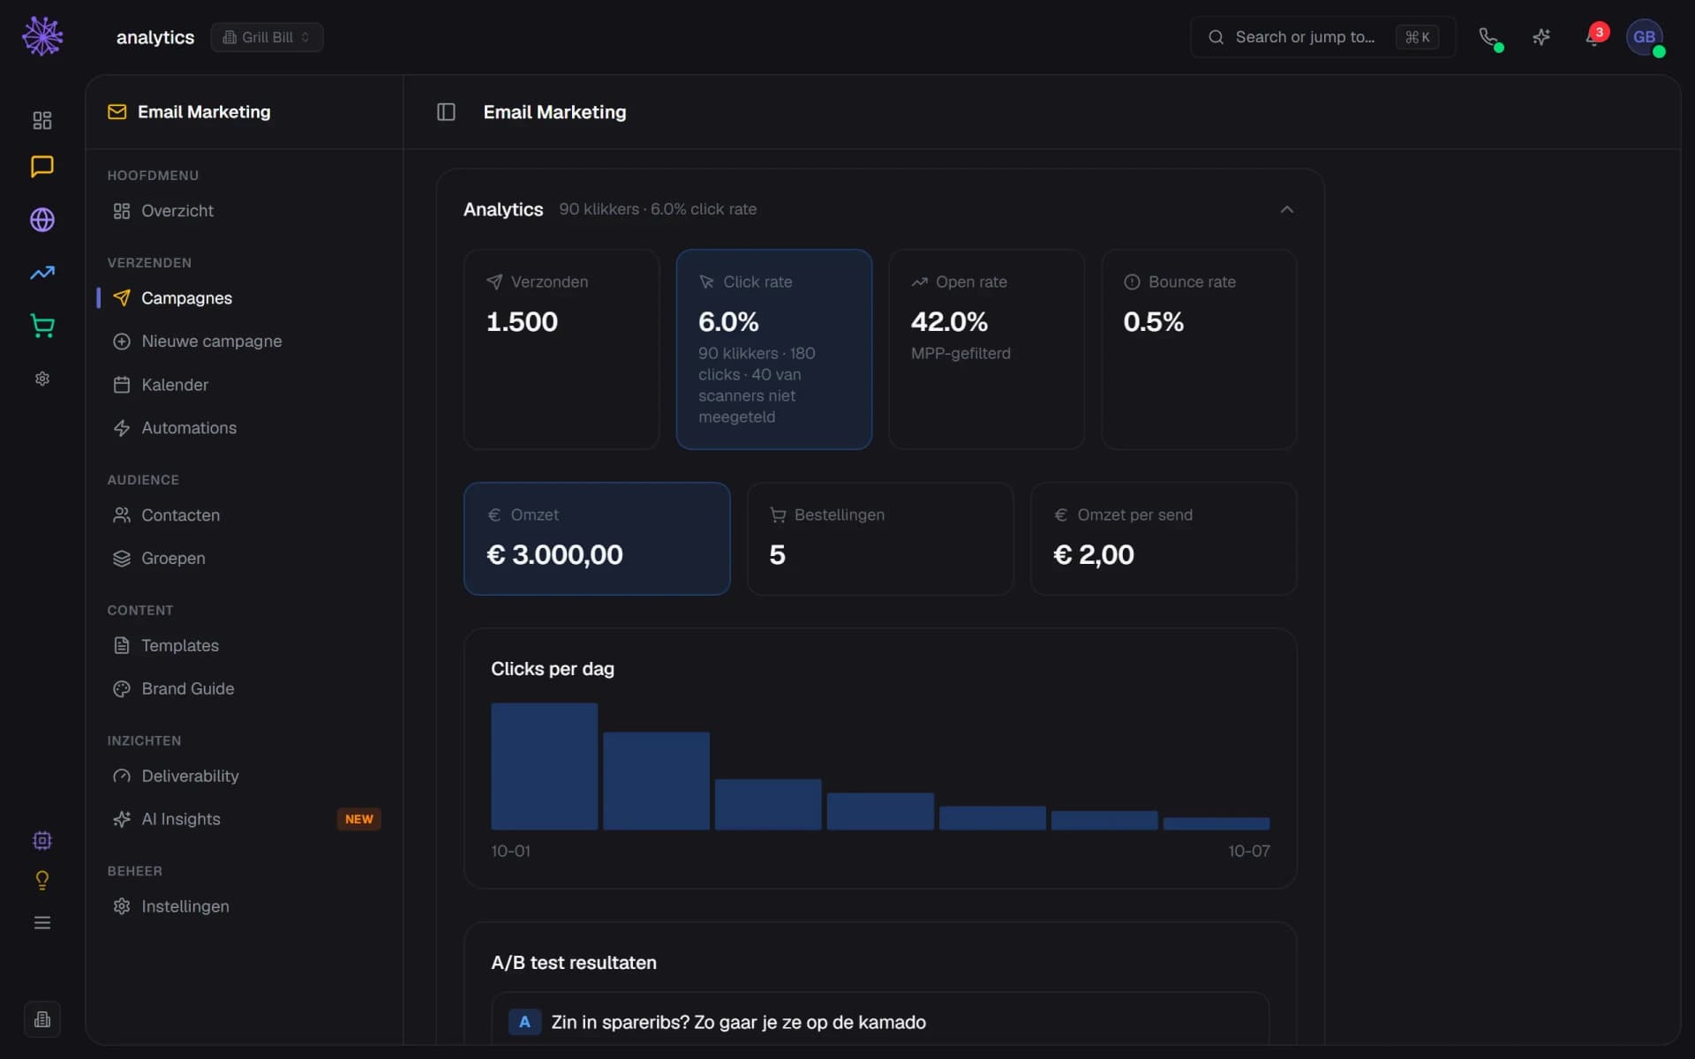Select the Click rate 6.0% metric card

tap(774, 349)
